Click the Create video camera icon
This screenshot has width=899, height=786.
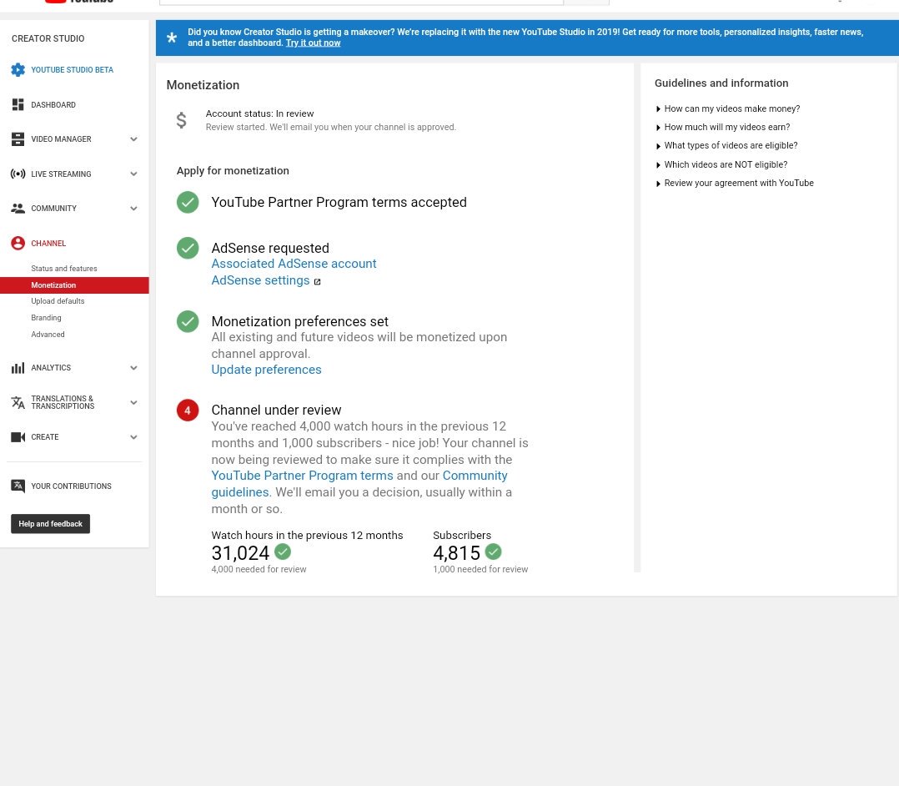click(18, 437)
